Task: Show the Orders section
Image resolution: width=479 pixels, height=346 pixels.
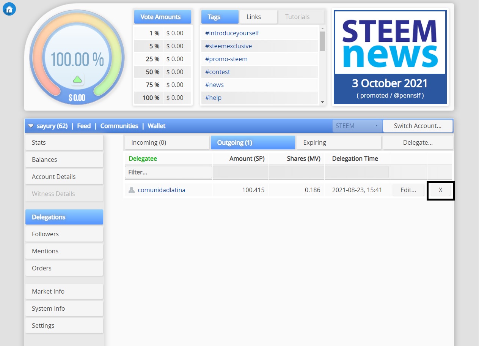Action: tap(64, 268)
